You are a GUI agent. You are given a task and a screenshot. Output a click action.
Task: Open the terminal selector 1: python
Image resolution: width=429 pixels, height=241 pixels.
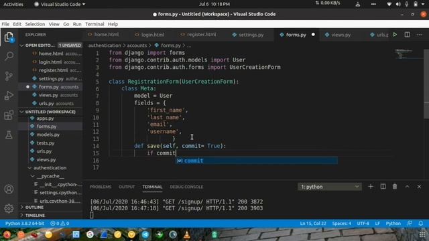pos(330,187)
